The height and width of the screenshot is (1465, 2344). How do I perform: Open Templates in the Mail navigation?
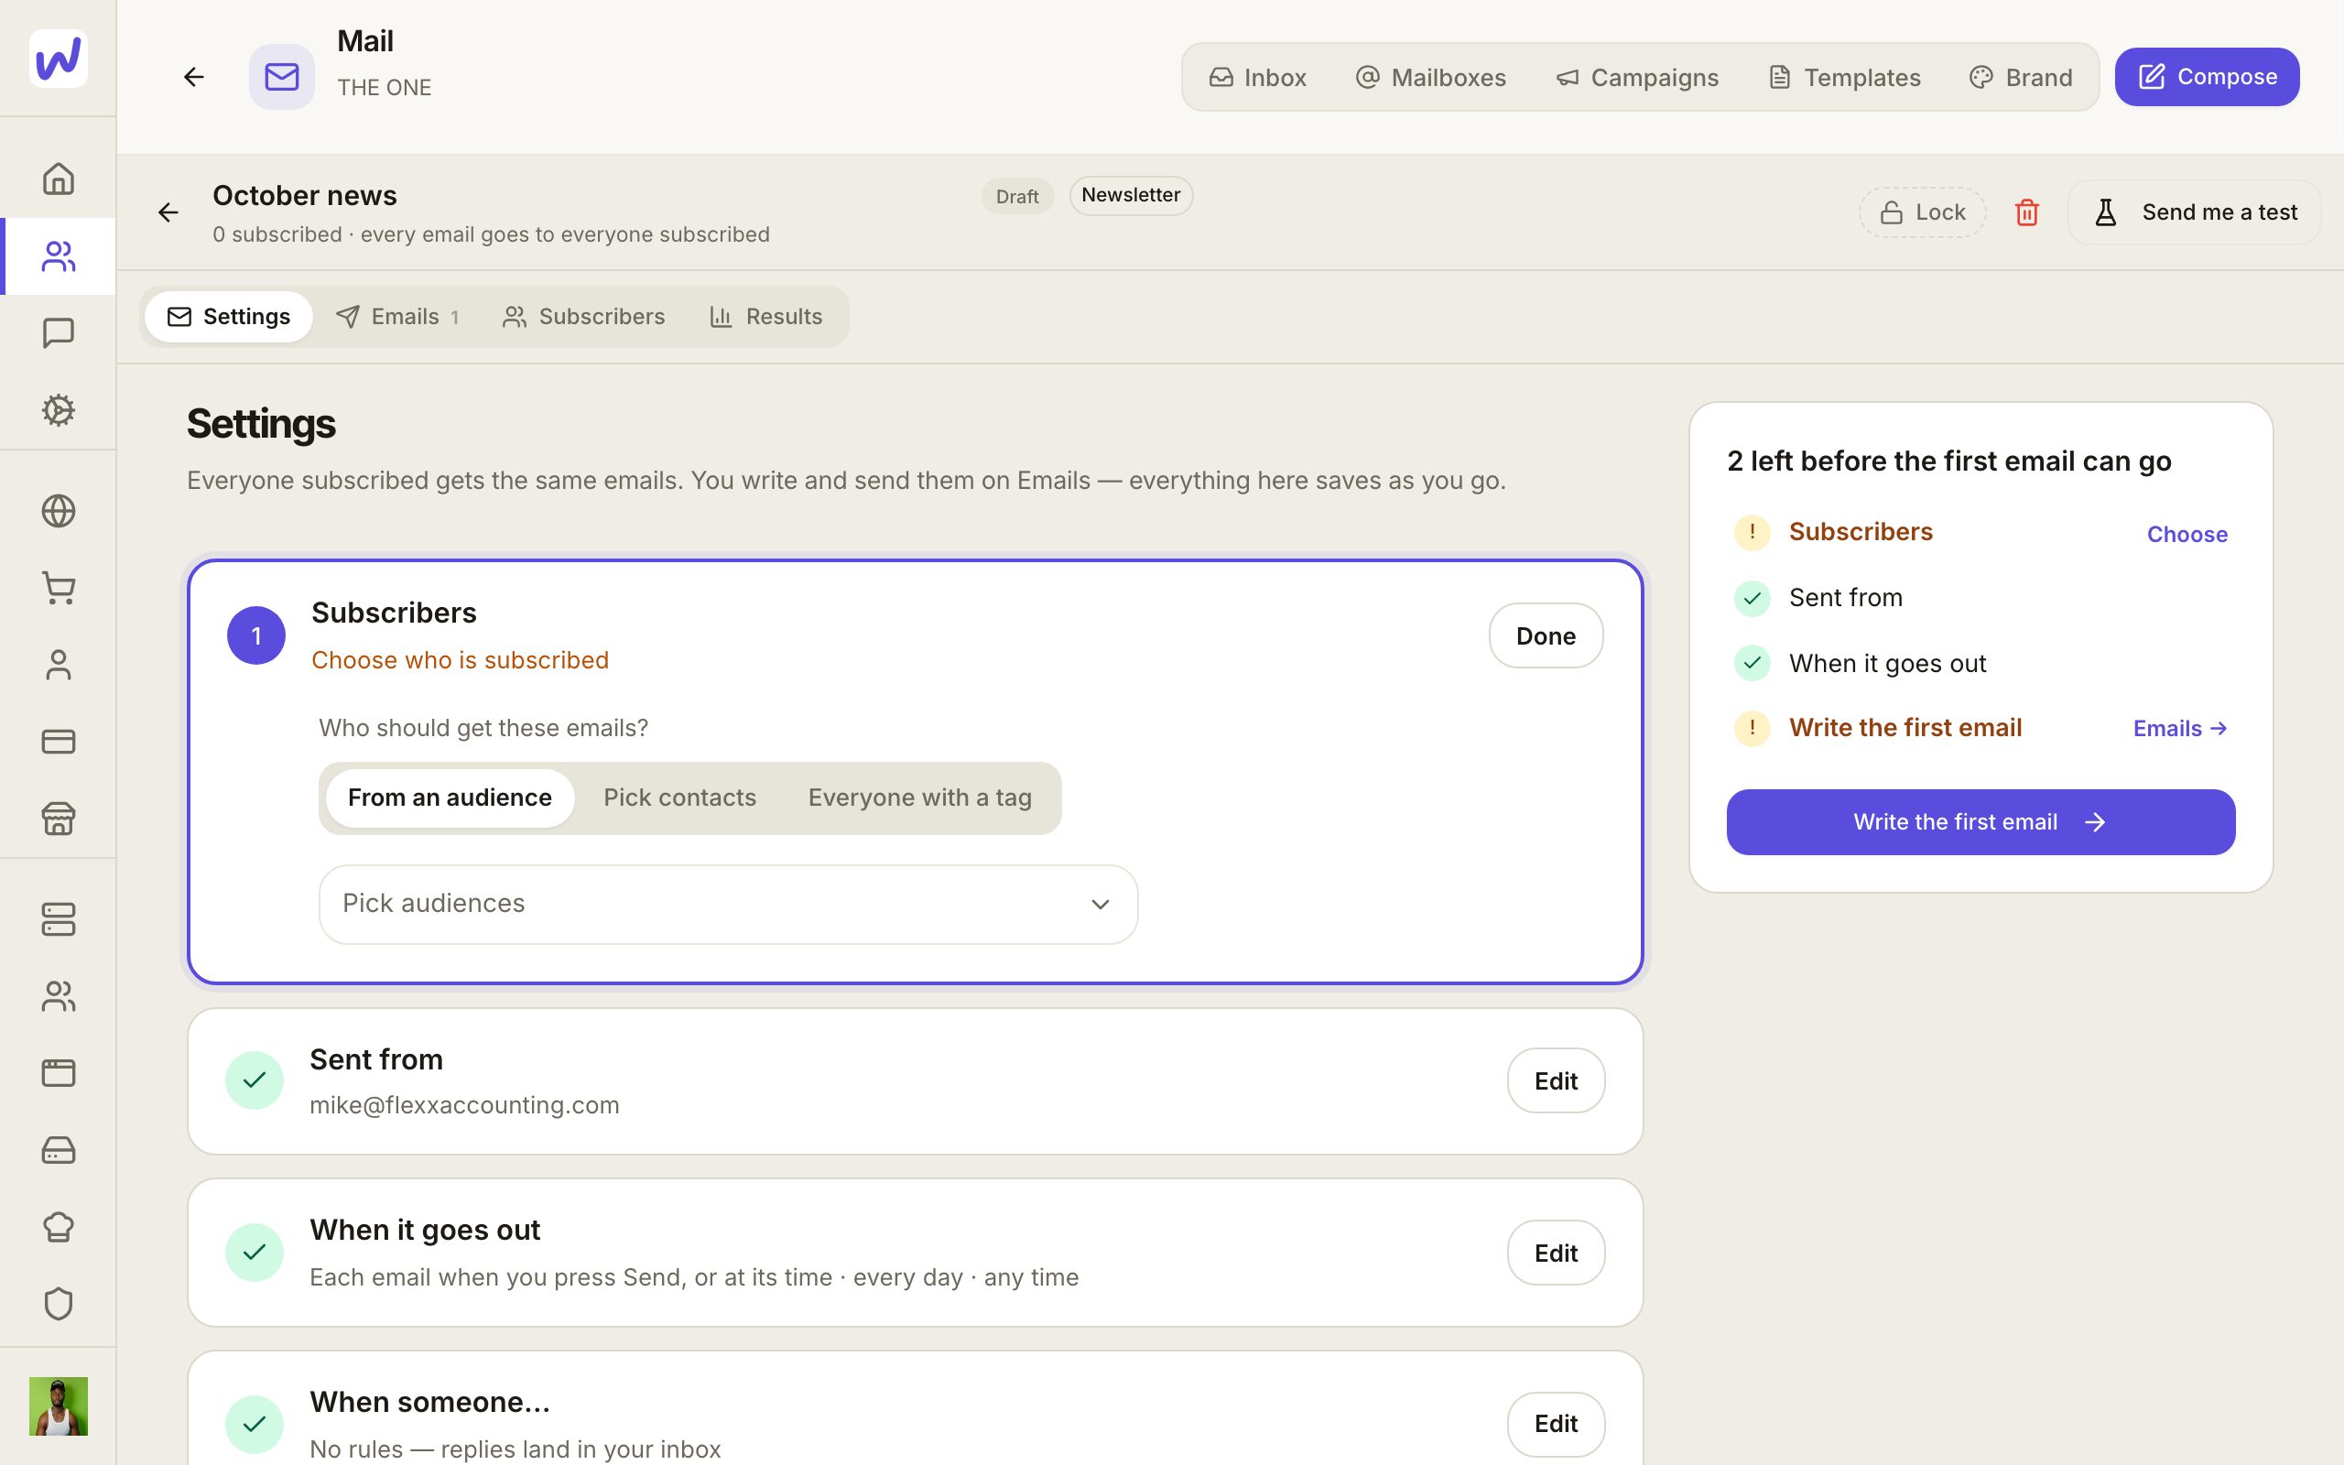[x=1844, y=77]
